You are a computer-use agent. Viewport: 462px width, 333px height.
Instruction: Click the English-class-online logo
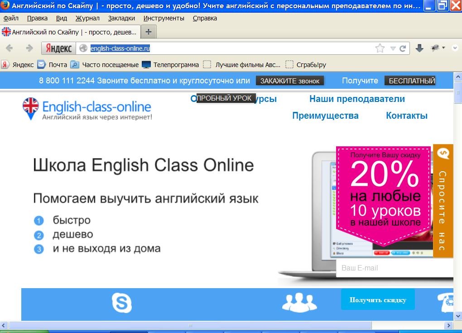point(87,109)
